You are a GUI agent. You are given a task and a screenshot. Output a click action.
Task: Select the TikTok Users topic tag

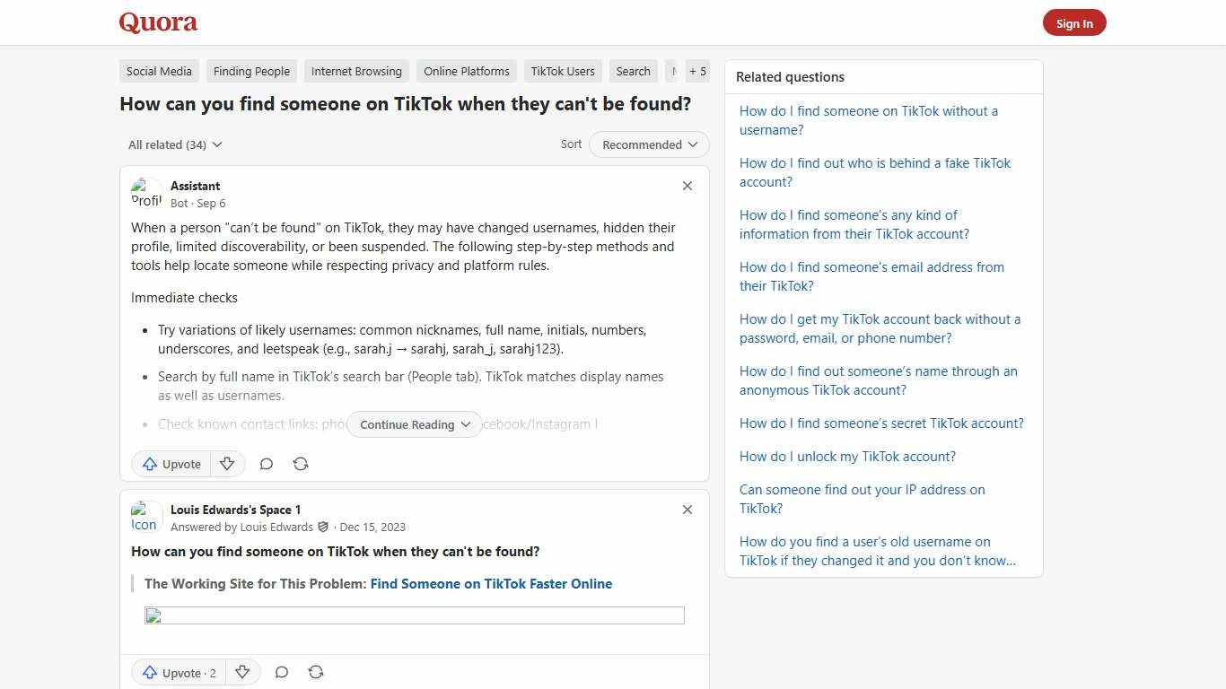(x=563, y=71)
